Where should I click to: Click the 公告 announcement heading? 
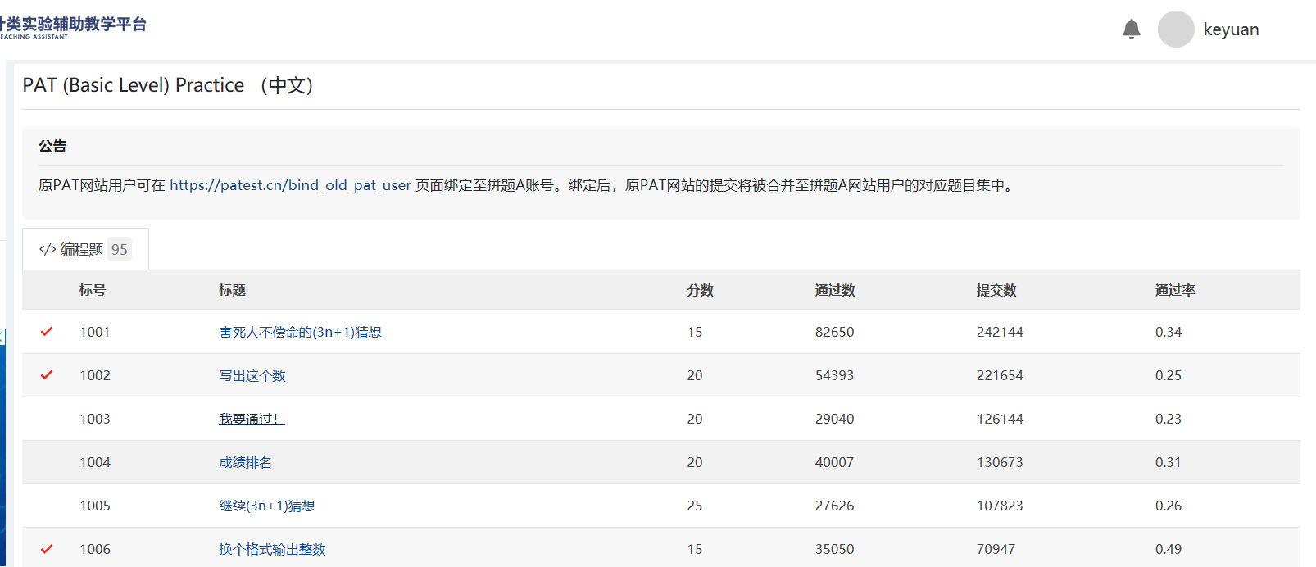click(52, 146)
